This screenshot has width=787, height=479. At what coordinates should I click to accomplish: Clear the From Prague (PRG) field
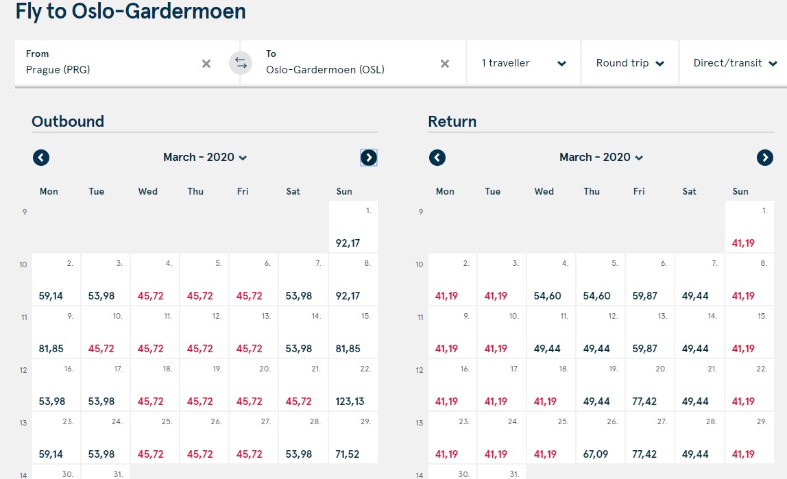[206, 64]
